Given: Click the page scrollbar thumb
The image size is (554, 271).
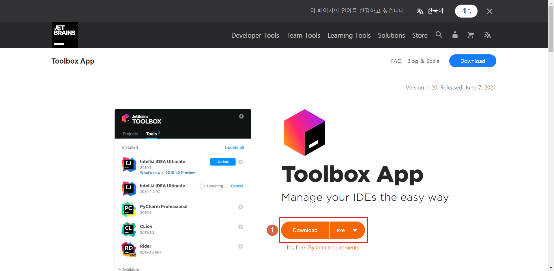Looking at the screenshot, I should [551, 29].
